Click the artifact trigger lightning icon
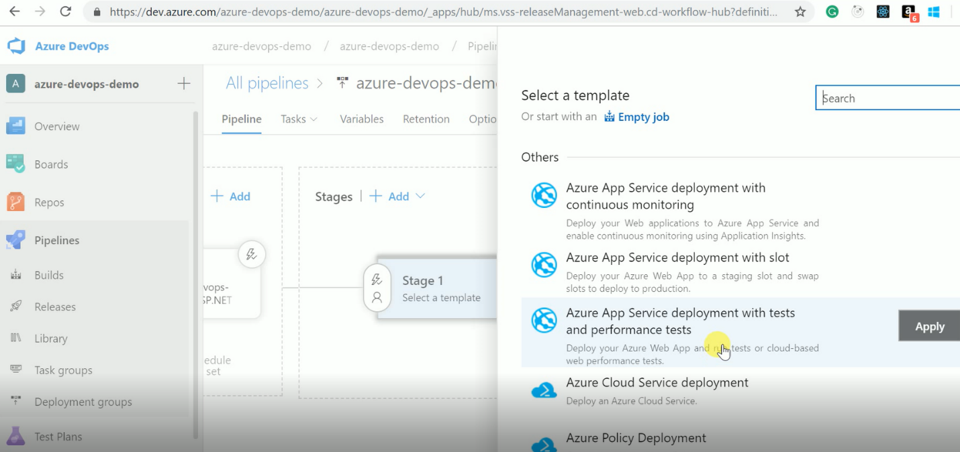960x452 pixels. coord(252,254)
